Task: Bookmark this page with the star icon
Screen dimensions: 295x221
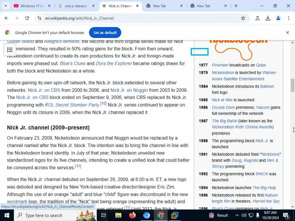Action: pyautogui.click(x=243, y=18)
